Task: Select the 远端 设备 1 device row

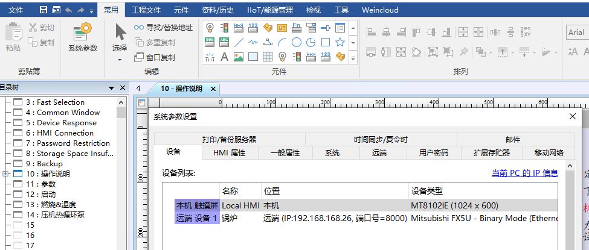Action: (197, 218)
